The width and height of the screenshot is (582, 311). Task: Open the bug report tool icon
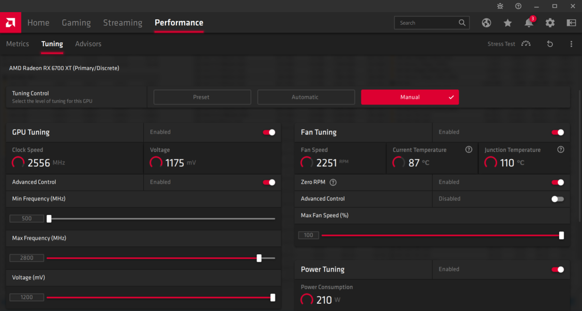501,6
